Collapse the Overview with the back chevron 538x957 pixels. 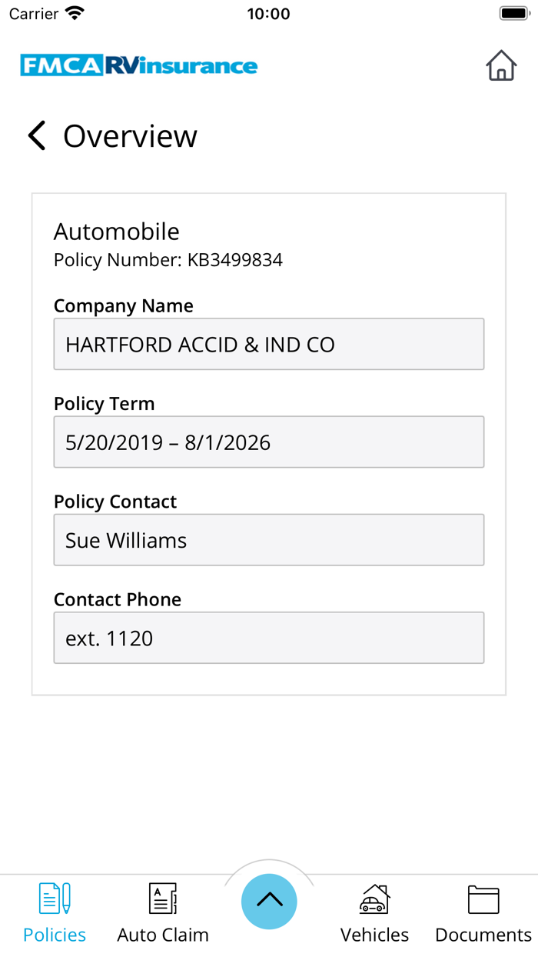tap(35, 135)
